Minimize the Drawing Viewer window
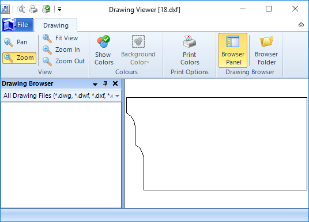The image size is (309, 222). (243, 9)
